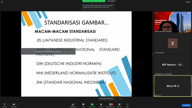Open the View Options dropdown
The height and width of the screenshot is (108, 192).
112,1
